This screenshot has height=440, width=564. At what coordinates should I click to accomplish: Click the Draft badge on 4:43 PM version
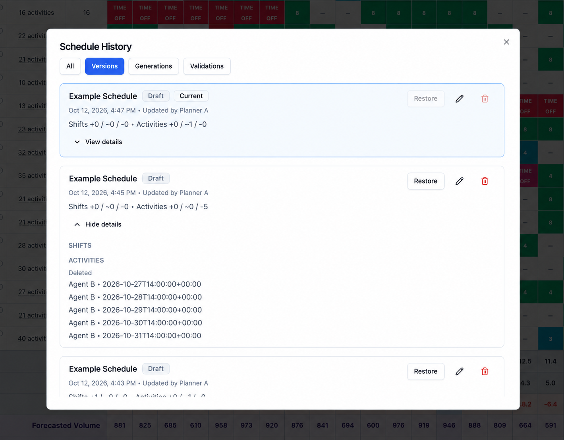[156, 369]
